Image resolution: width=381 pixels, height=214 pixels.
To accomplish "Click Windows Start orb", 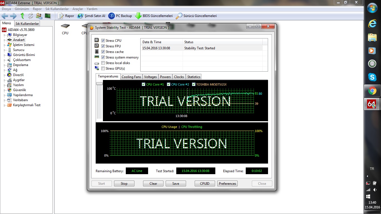I will [372, 8].
